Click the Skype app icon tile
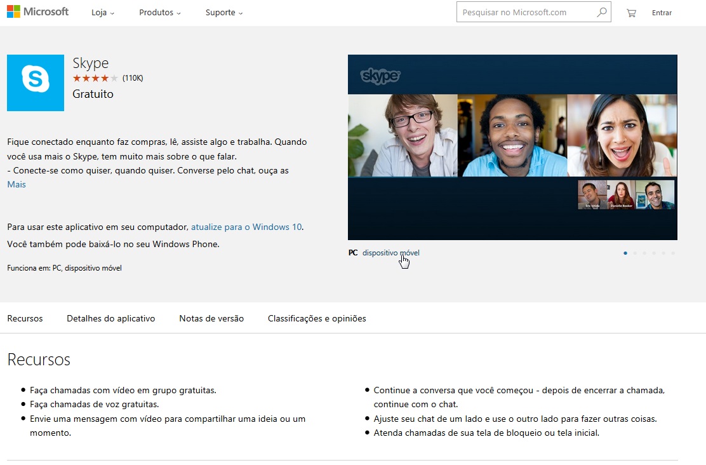Image resolution: width=706 pixels, height=465 pixels. 36,83
